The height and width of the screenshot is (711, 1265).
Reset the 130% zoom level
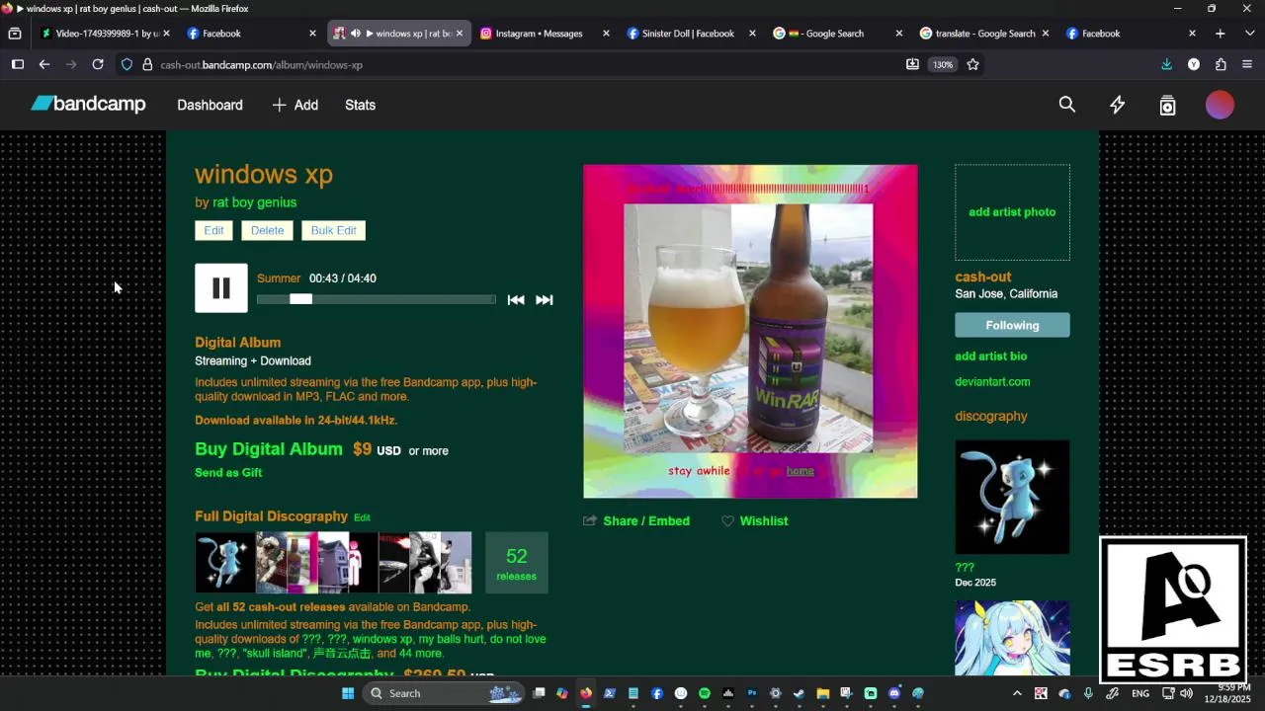pos(943,64)
